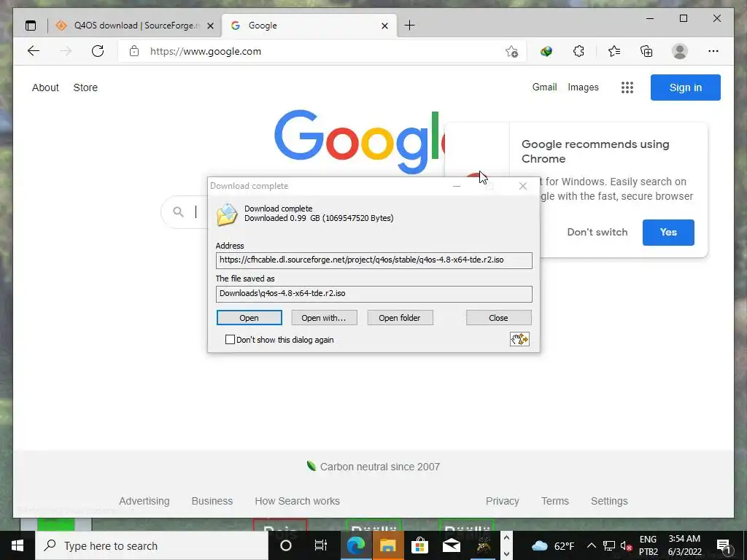Image resolution: width=747 pixels, height=560 pixels.
Task: Click Don't switch in Chrome prompt
Action: (597, 233)
